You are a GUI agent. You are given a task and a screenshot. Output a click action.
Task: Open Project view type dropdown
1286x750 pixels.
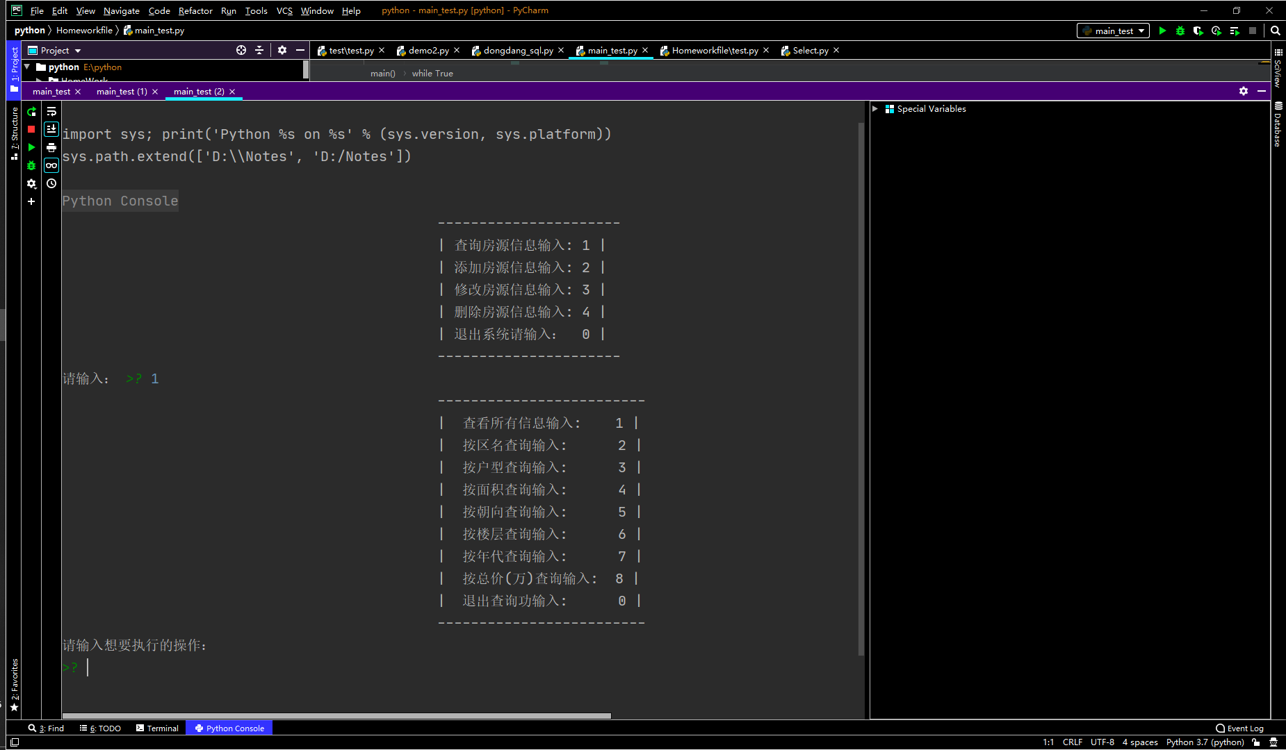tap(77, 51)
